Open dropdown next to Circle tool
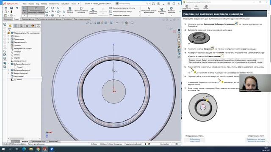The image size is (271, 152). [55, 8]
